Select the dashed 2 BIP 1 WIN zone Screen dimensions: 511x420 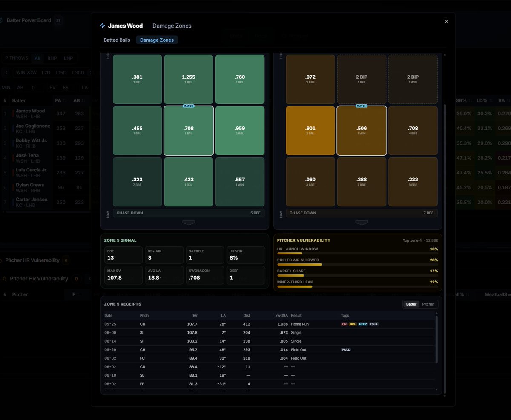point(413,79)
